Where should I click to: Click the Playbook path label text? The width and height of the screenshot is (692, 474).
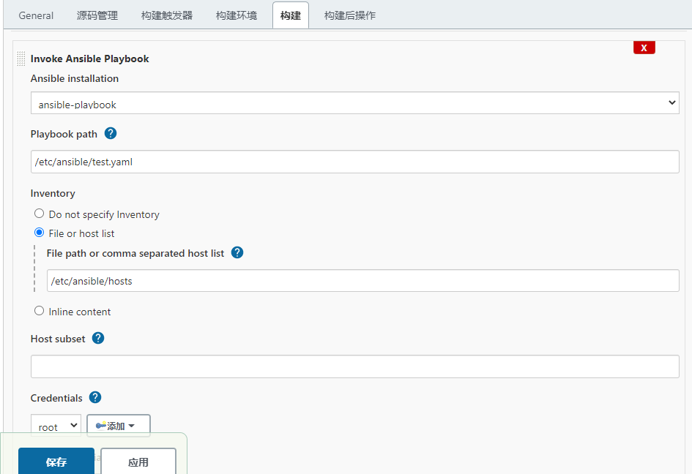[x=64, y=134]
